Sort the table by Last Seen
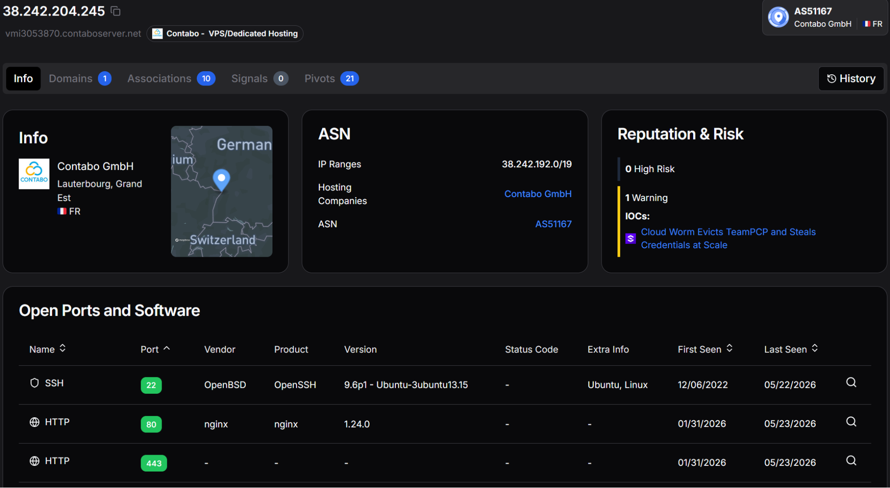Screen dimensions: 890x488 coord(791,349)
